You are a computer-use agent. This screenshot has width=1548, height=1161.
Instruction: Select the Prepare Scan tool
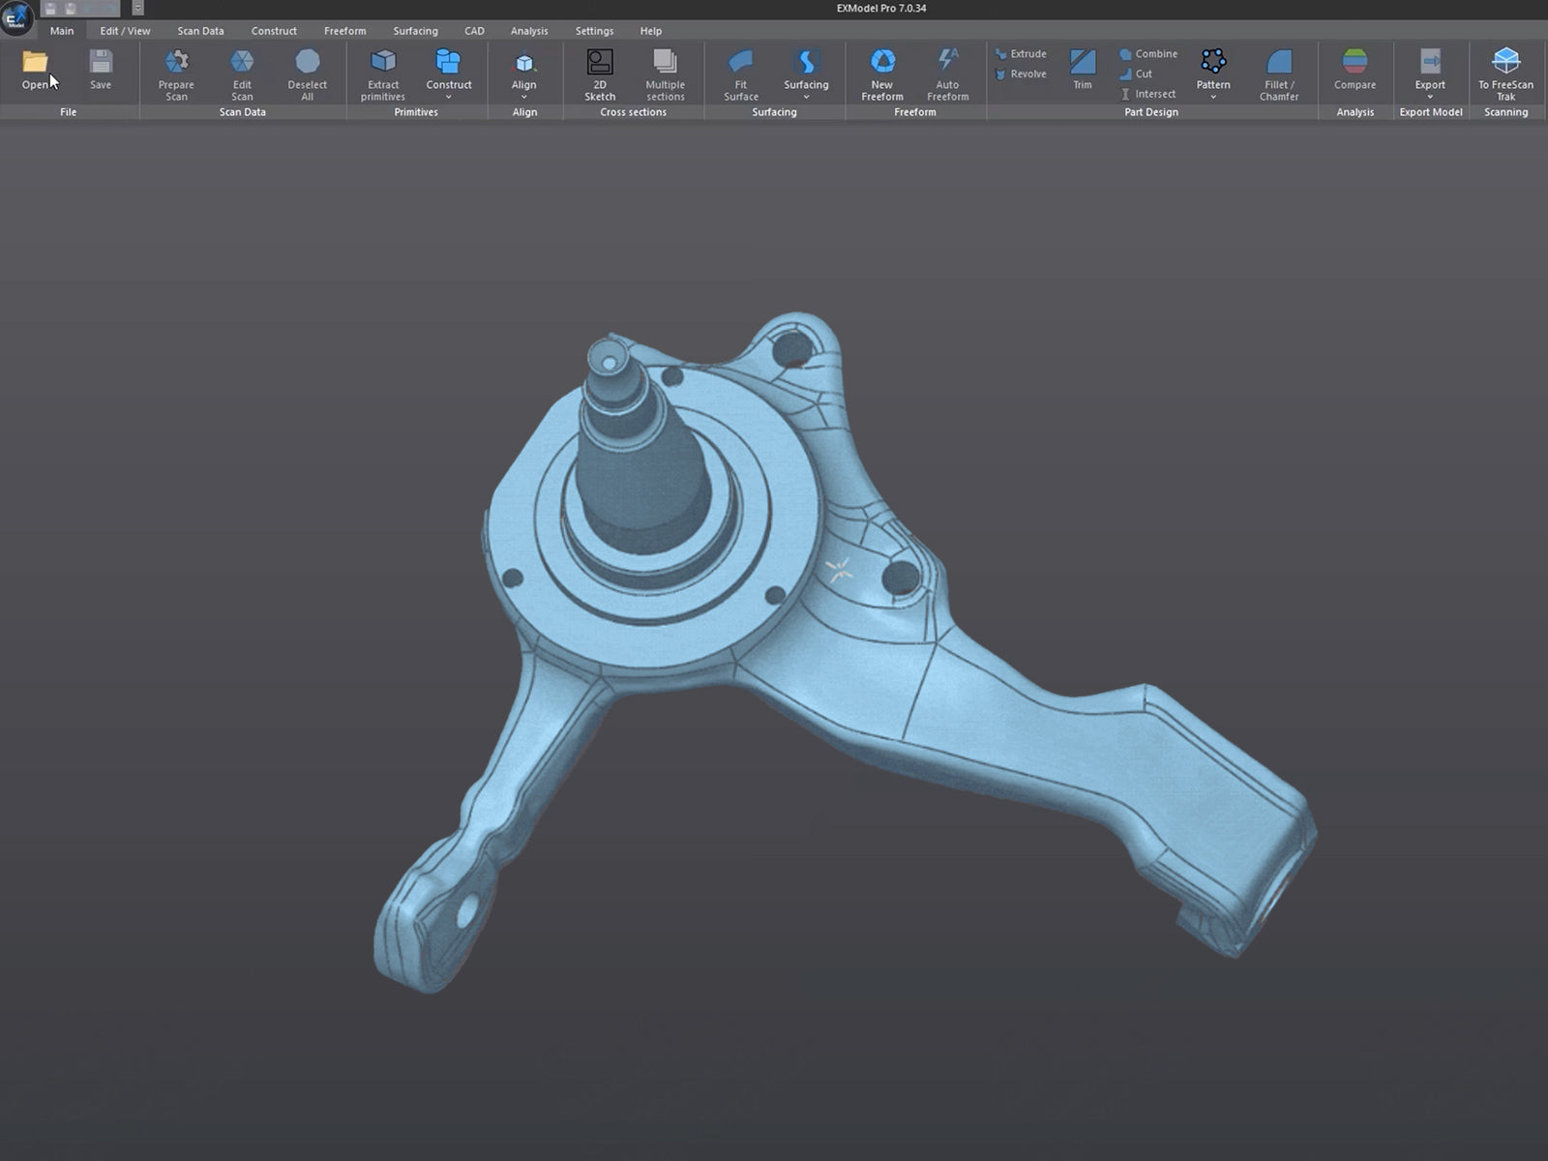click(176, 63)
